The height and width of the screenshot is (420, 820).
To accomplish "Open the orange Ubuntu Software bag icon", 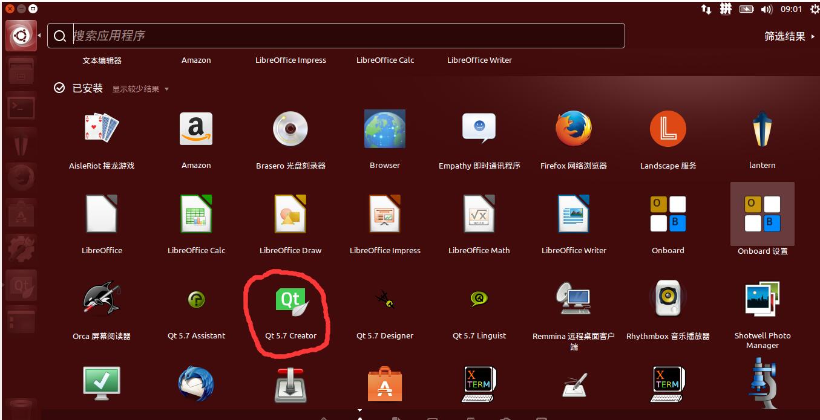I will tap(385, 384).
